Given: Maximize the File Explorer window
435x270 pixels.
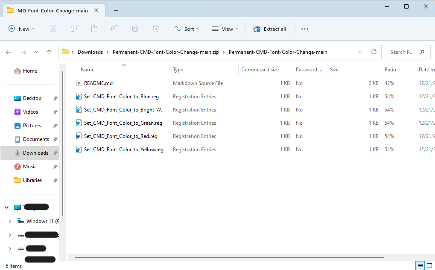Looking at the screenshot, I should [406, 6].
